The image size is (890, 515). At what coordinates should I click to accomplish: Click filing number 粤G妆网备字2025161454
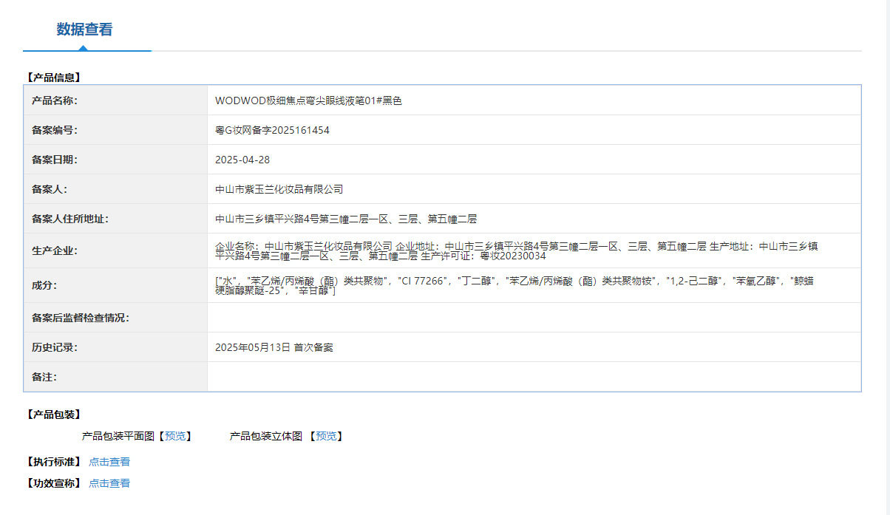tap(272, 130)
